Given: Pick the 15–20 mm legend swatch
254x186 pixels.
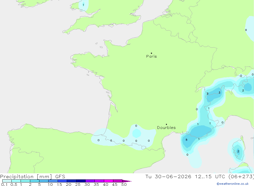Looking at the screenshot, I should (62, 181).
